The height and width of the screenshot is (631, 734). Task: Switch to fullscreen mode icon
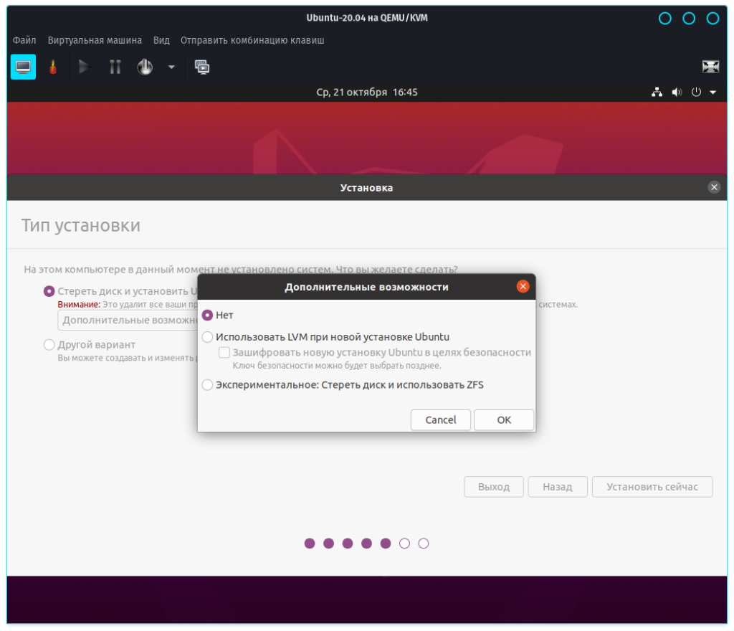click(710, 67)
